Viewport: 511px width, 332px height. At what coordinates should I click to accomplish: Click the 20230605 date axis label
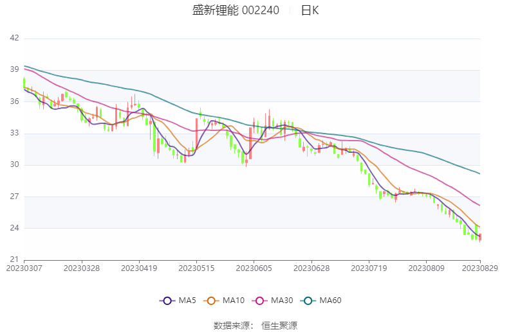(254, 267)
